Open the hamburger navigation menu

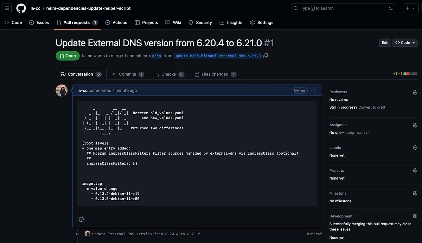pyautogui.click(x=7, y=8)
